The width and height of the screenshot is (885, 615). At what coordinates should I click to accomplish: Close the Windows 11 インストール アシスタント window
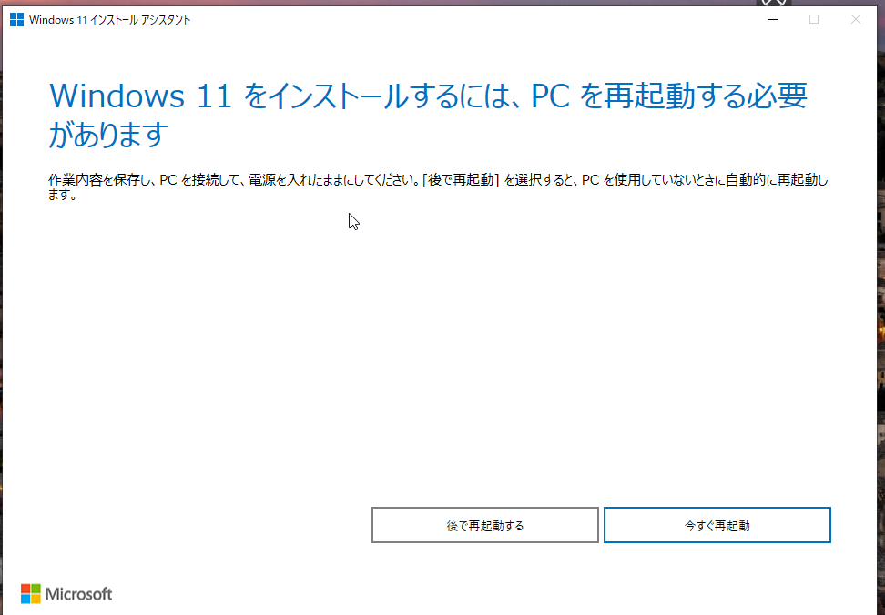856,20
